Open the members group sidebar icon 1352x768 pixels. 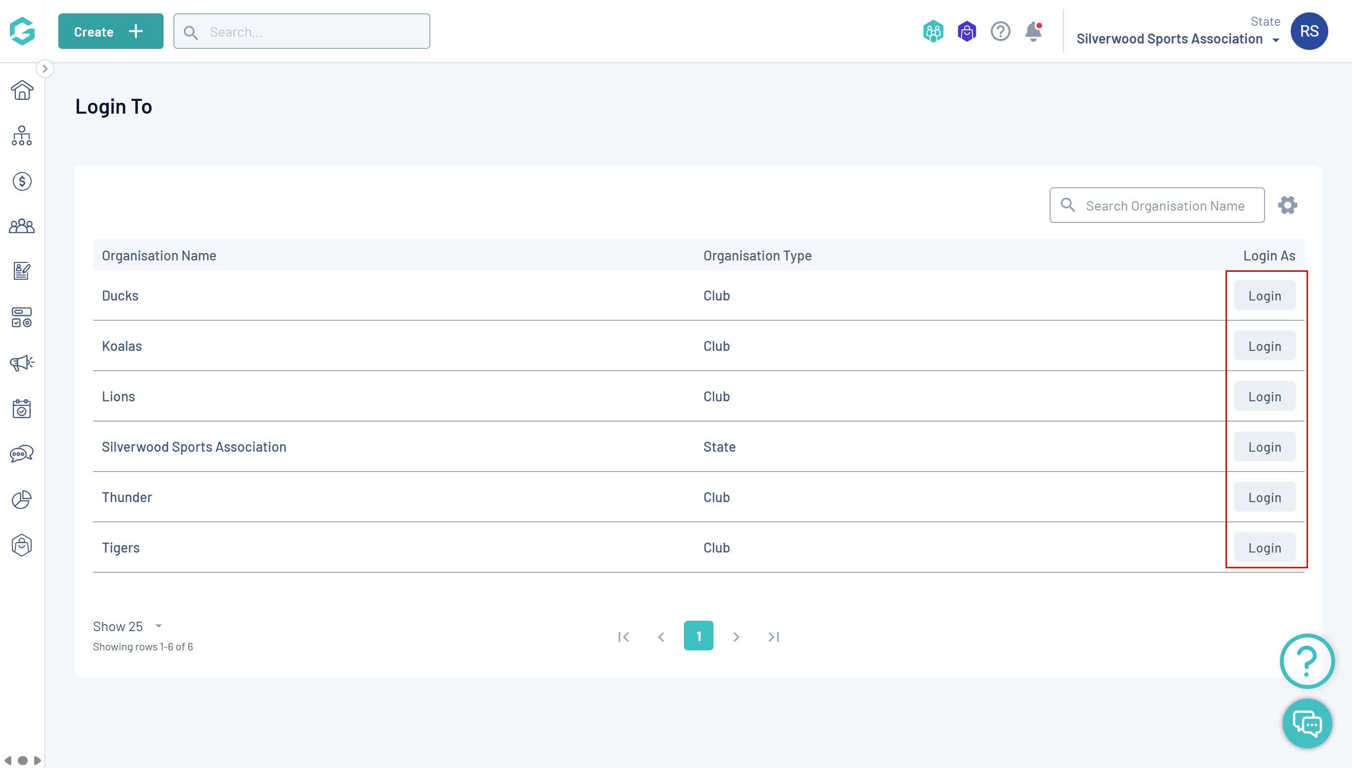22,226
